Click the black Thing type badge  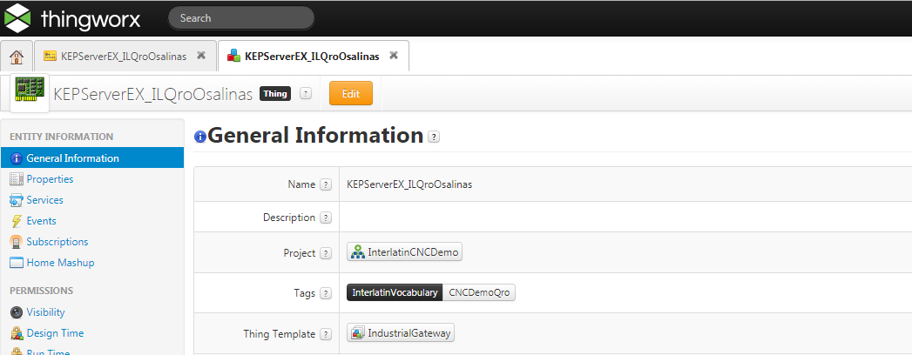click(275, 94)
